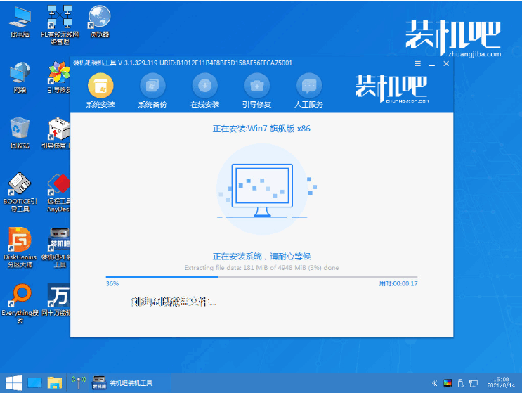Click the installation progress bar at 36%
Viewport: 522px width, 393px height.
tap(261, 277)
